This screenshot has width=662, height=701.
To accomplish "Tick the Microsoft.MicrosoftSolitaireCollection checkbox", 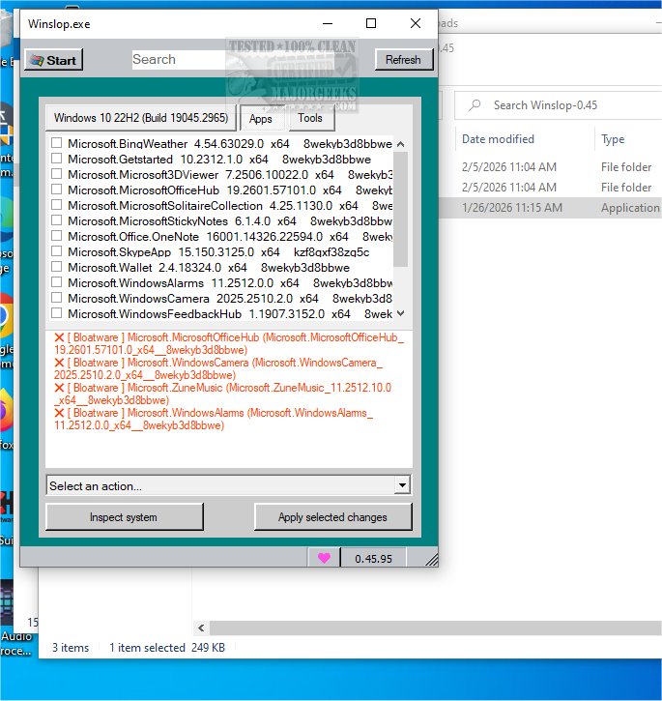I will tap(56, 205).
